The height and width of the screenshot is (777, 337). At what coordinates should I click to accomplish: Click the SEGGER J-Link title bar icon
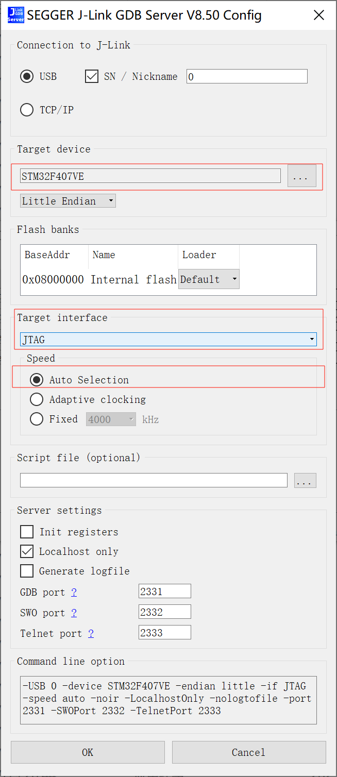click(x=15, y=15)
